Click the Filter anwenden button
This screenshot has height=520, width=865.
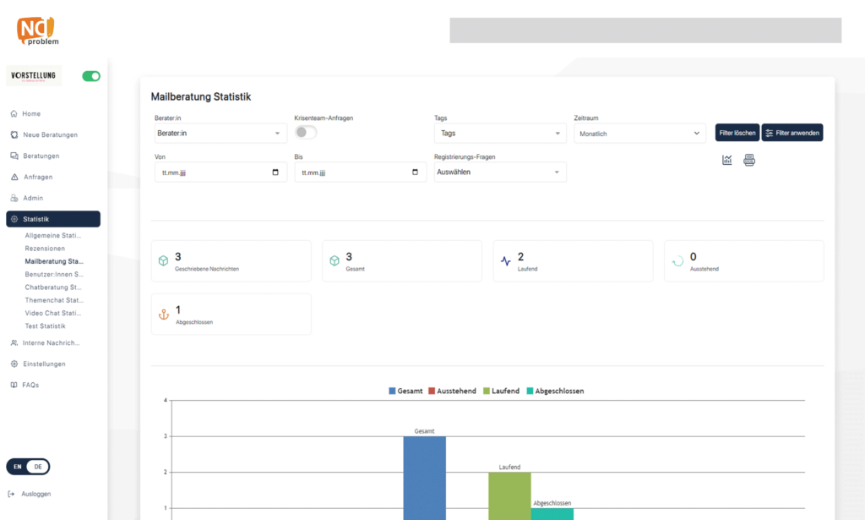[792, 133]
